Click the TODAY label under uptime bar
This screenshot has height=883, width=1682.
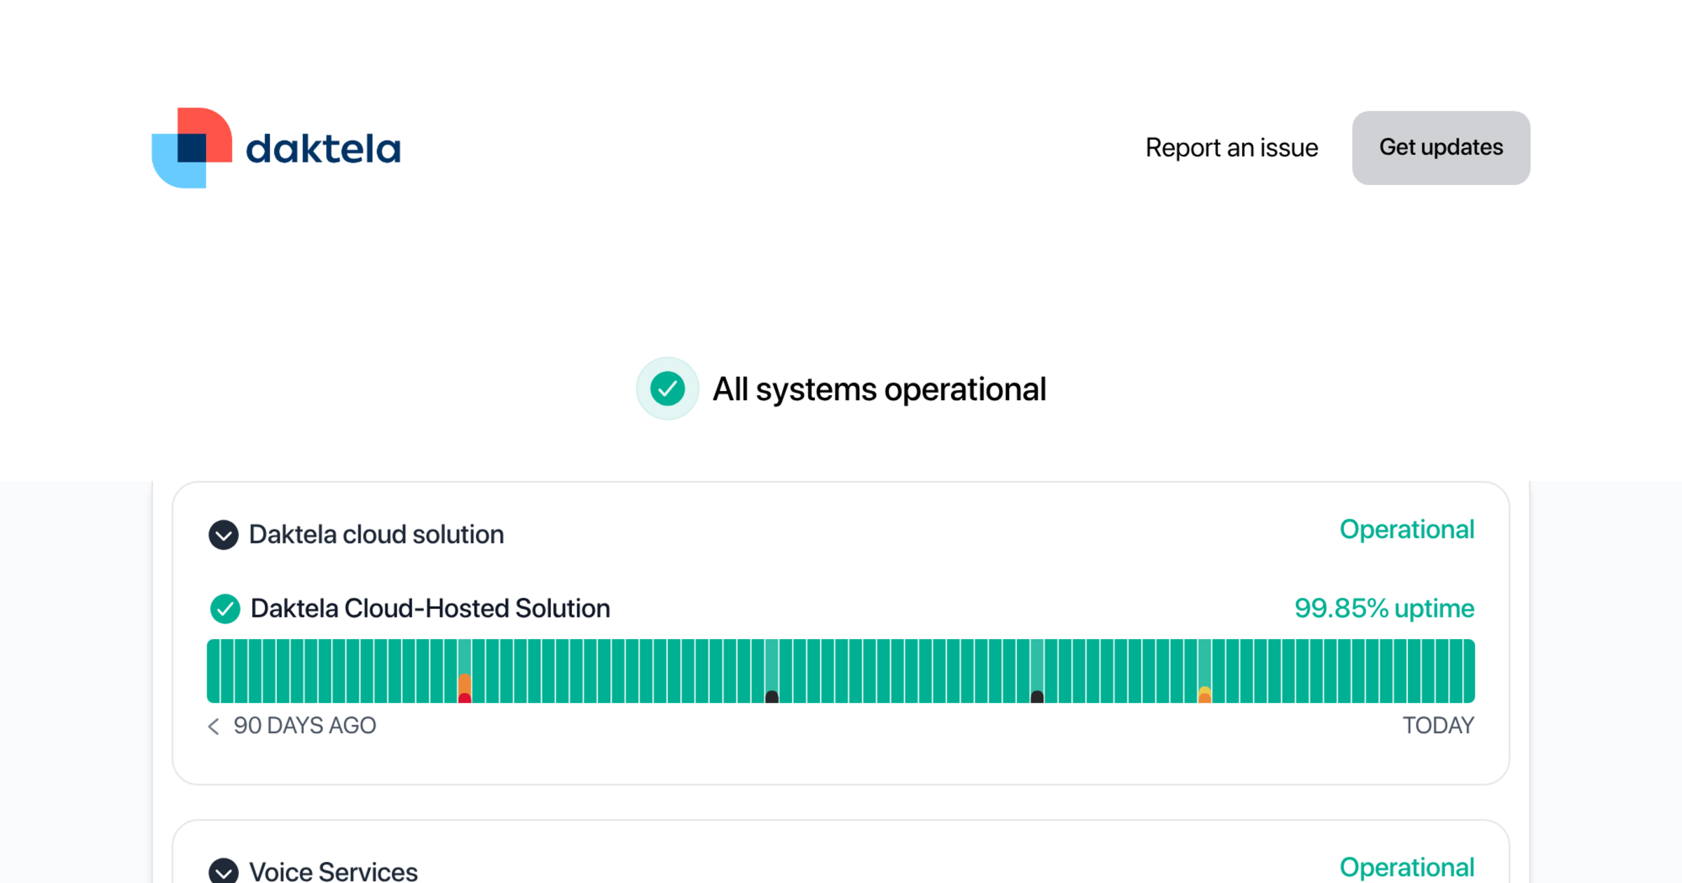point(1438,725)
